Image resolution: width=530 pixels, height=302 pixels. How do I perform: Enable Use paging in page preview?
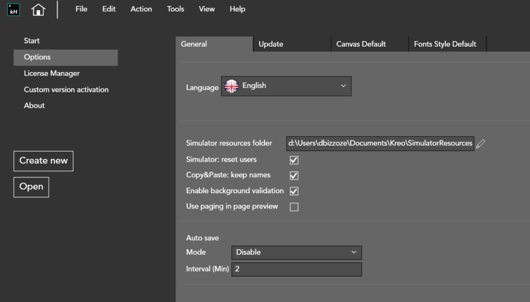[294, 207]
